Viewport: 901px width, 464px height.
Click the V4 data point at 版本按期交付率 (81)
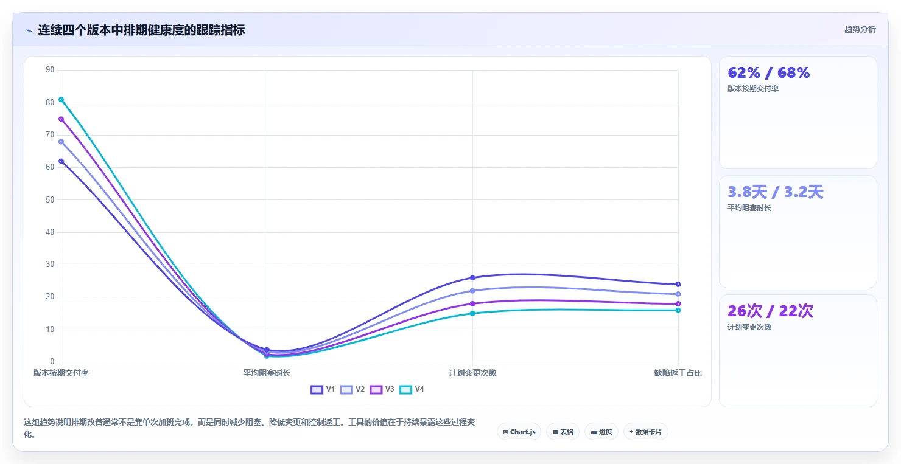coord(61,100)
